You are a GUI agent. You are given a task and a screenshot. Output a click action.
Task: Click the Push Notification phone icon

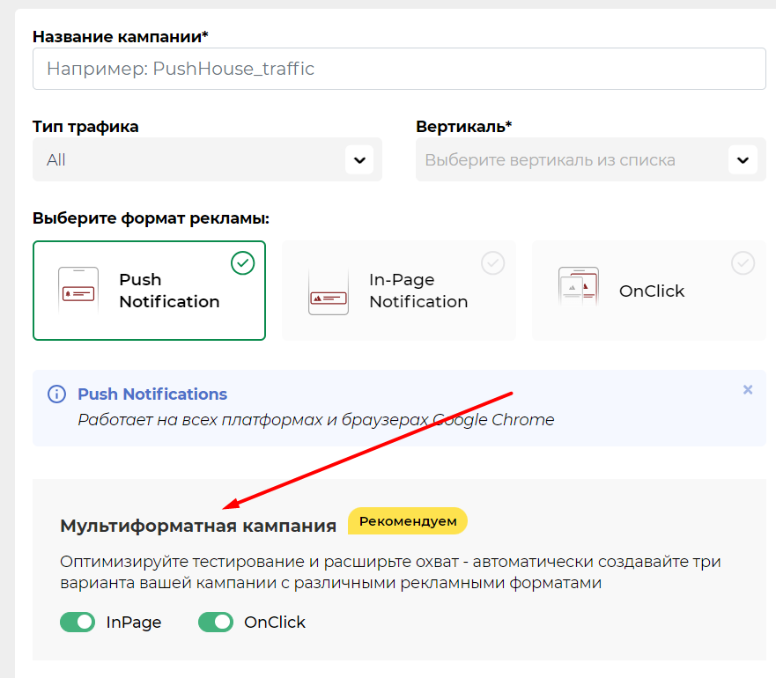tap(78, 291)
